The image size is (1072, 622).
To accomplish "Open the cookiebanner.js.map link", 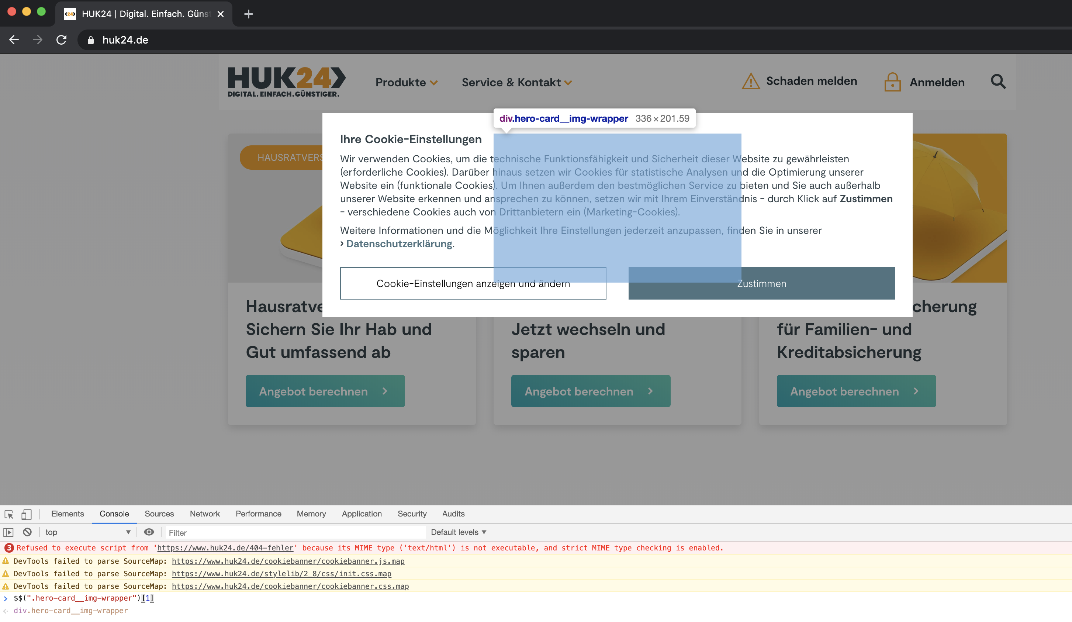I will coord(288,561).
